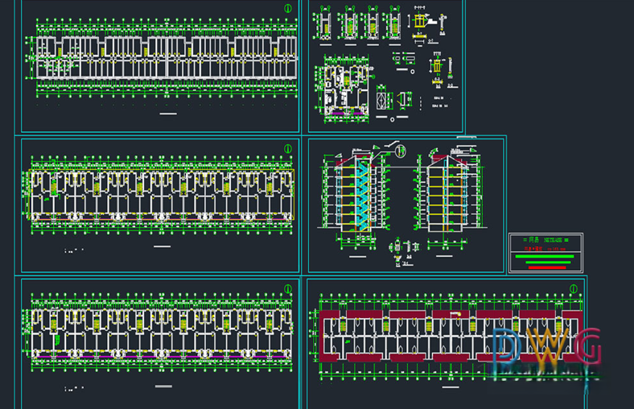Click the circular detail callout above the sections
Viewport: 634px width, 409px height.
point(401,151)
